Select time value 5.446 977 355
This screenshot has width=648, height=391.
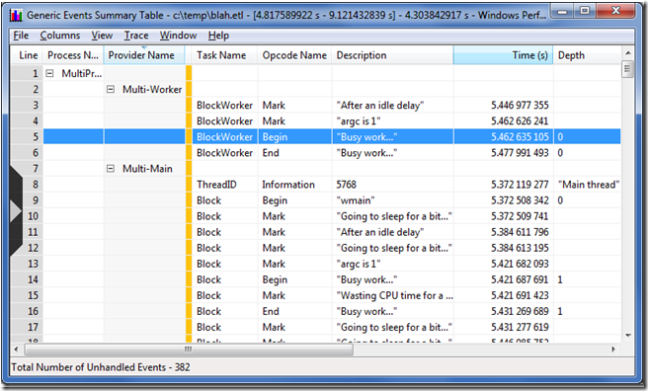pyautogui.click(x=520, y=106)
